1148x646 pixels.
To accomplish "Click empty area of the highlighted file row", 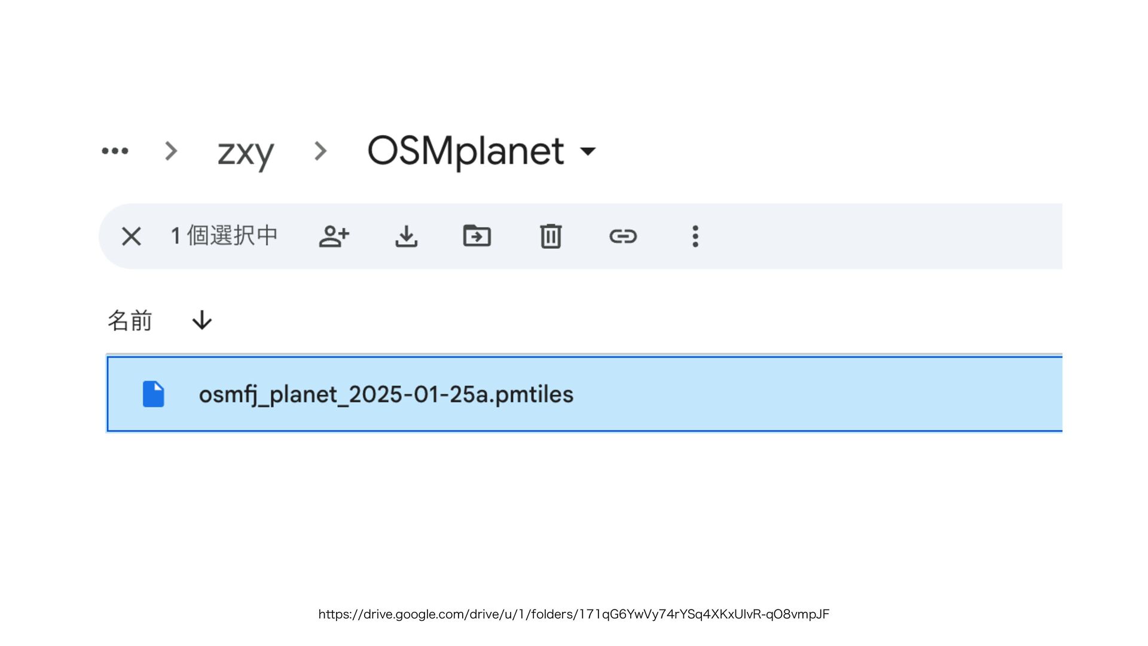I will [x=807, y=395].
